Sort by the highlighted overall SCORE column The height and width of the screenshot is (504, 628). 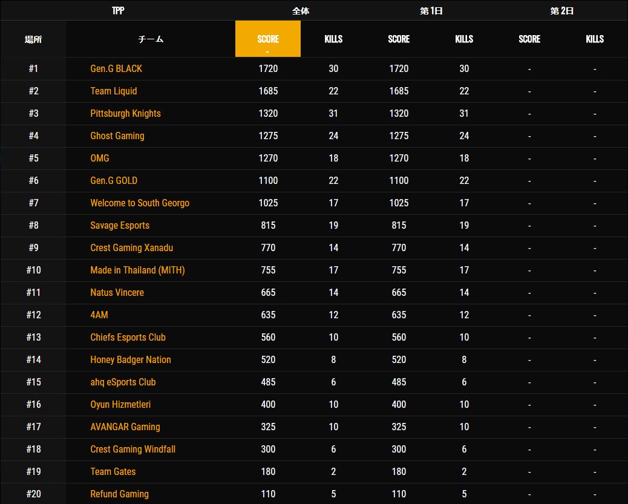(268, 39)
